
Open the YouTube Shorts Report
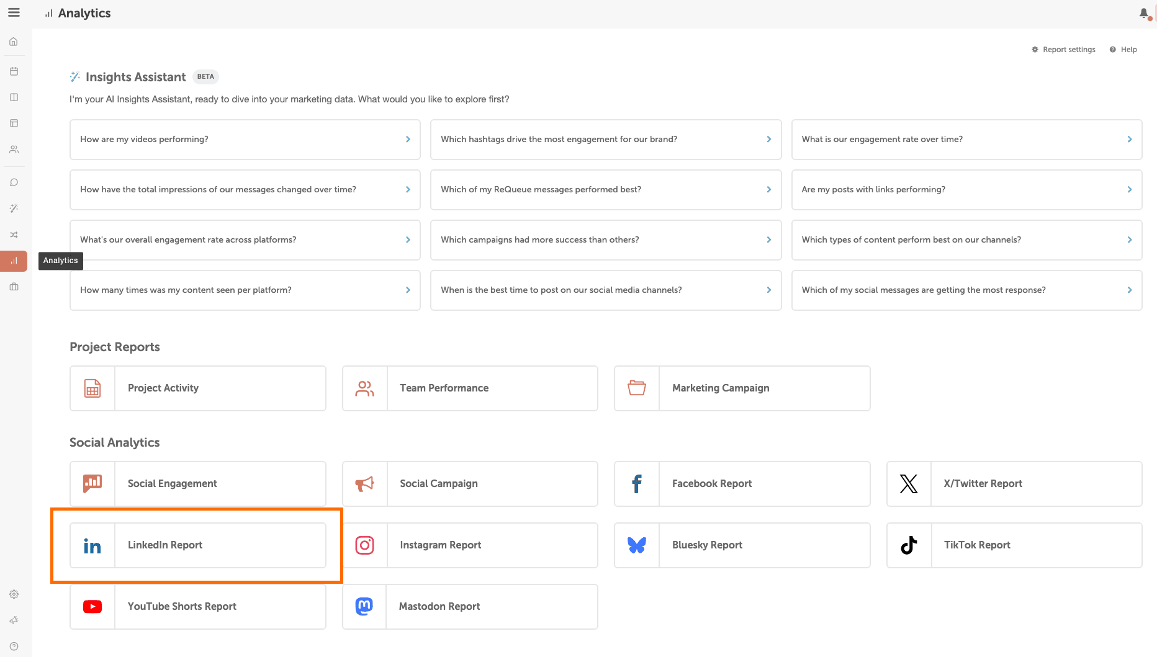point(198,607)
